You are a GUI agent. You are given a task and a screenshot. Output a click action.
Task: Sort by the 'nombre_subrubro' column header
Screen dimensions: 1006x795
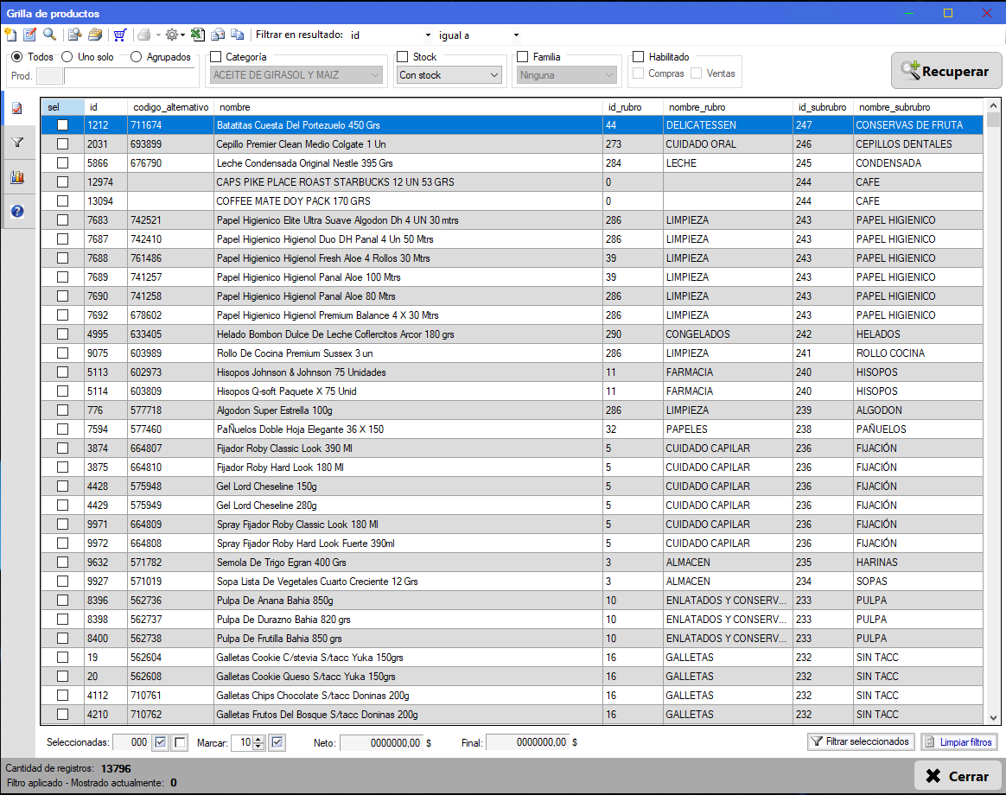click(918, 107)
